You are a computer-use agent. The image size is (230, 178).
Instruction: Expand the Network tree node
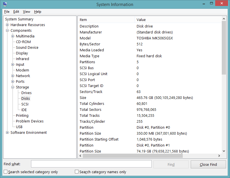tap(13, 76)
